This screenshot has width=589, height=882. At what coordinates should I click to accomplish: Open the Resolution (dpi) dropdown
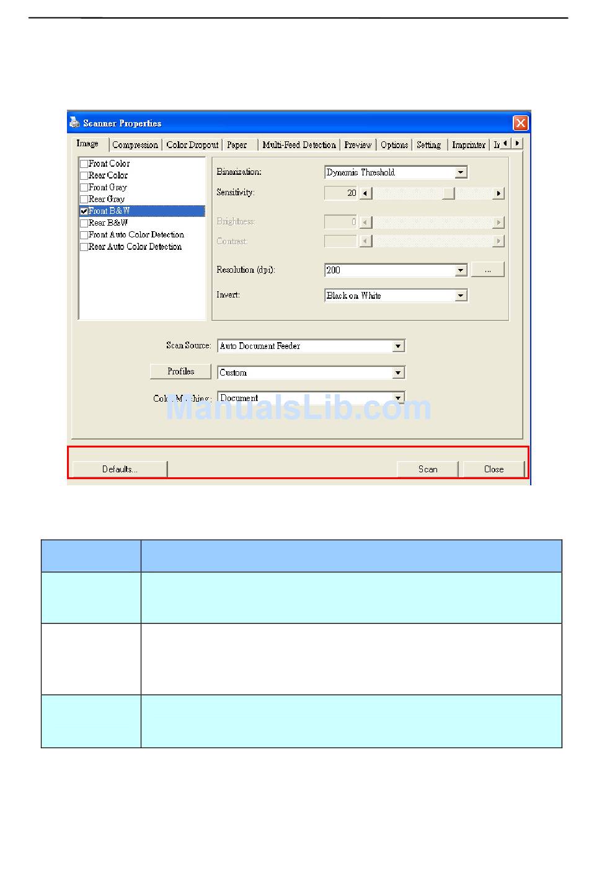point(461,270)
